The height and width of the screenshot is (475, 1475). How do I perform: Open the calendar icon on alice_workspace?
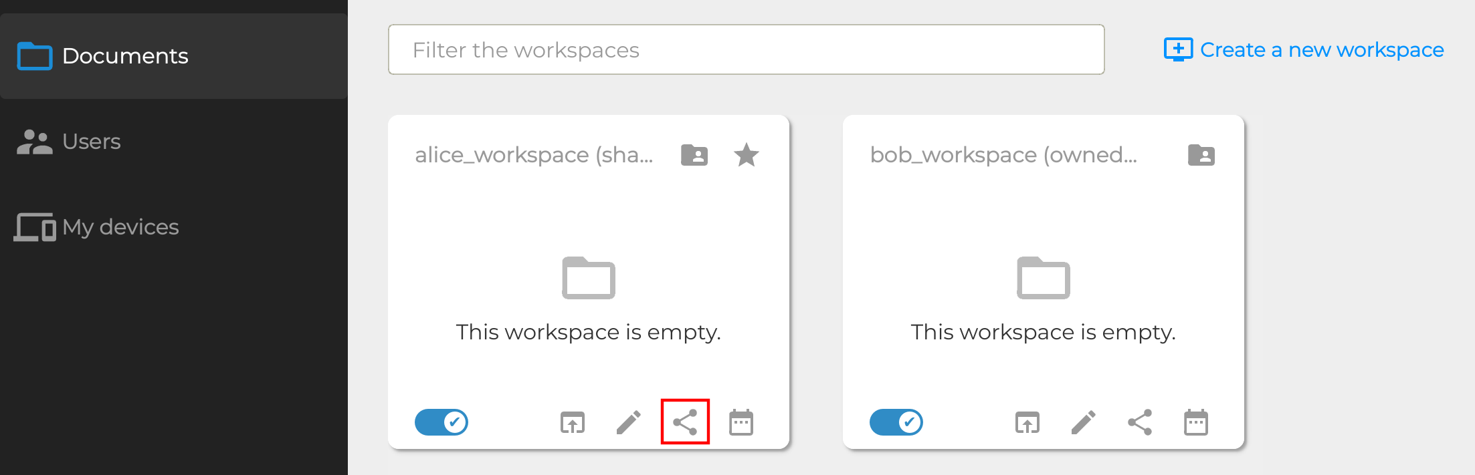(741, 422)
